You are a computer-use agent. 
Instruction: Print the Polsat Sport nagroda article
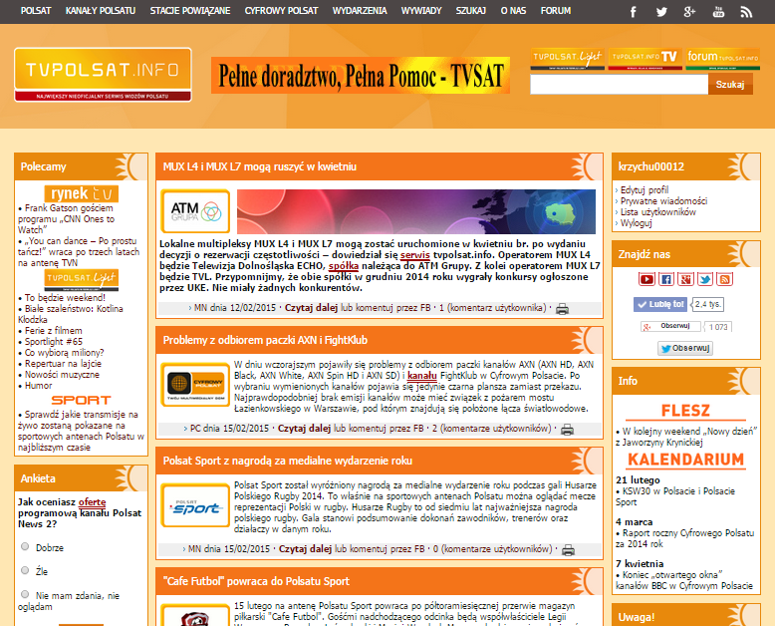point(568,550)
